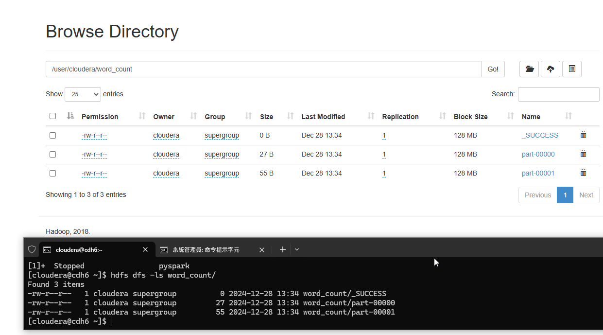Open the create directory folder icon
The width and height of the screenshot is (603, 335).
coord(529,69)
